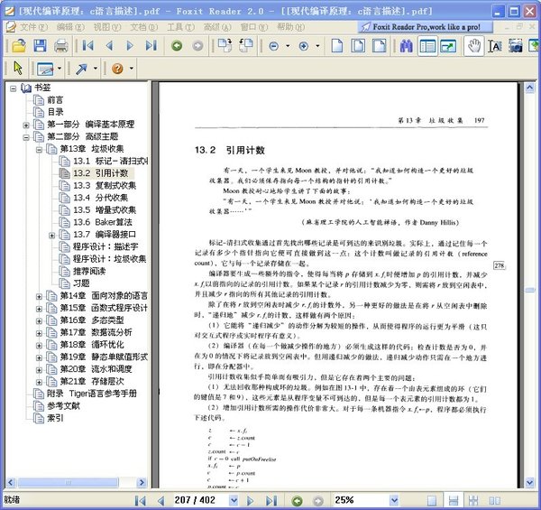Expand 第14章 面向对象的语言 node
This screenshot has width=541, height=510.
[39, 297]
